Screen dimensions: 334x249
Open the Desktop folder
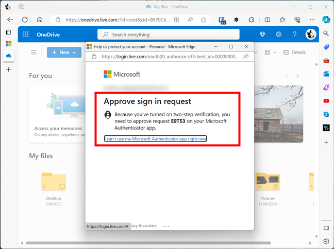(x=54, y=189)
